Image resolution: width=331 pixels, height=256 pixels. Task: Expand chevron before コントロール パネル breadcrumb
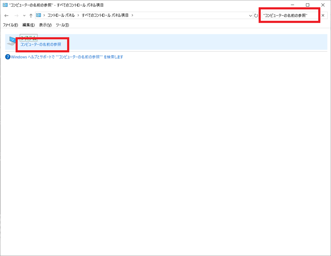coord(44,15)
